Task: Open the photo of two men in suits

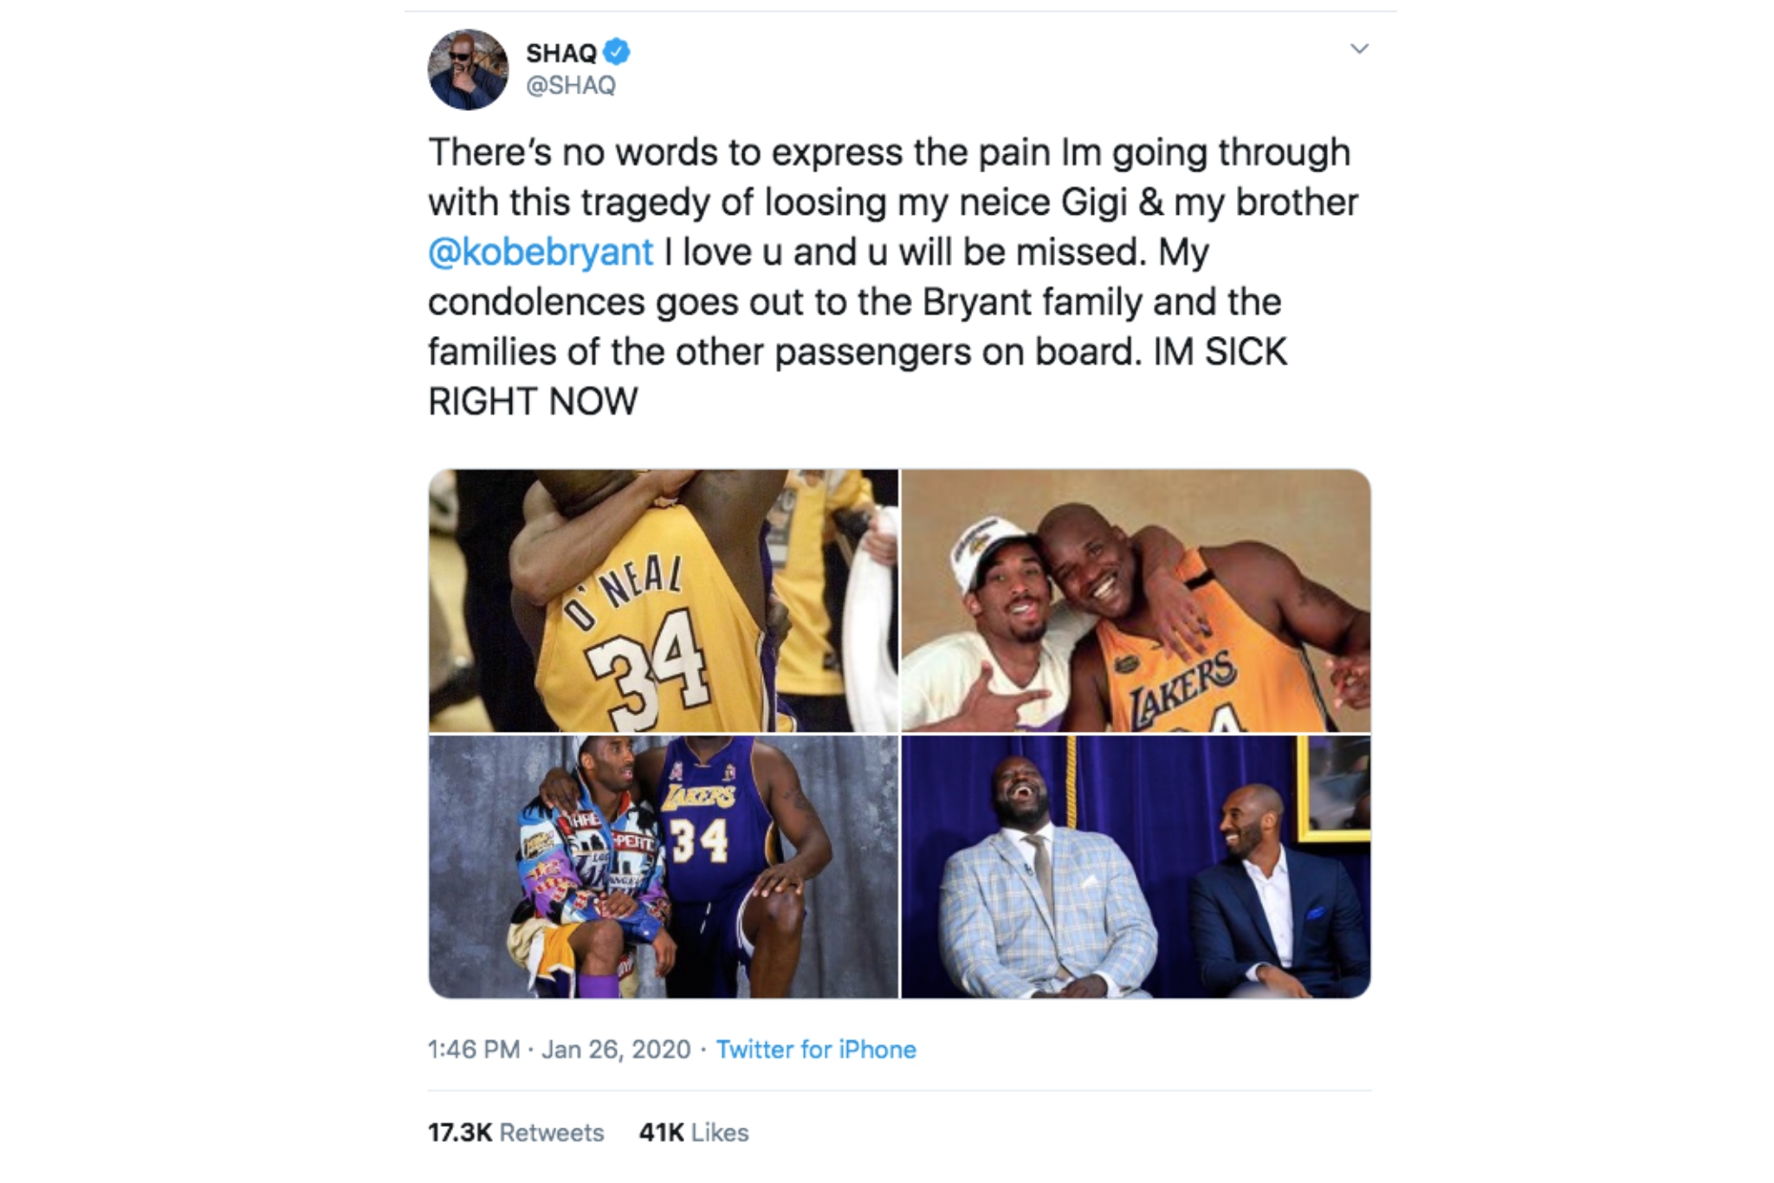Action: tap(1136, 867)
